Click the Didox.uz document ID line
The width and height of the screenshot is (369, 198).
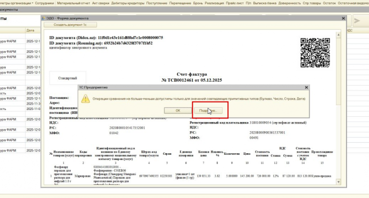click(x=106, y=37)
